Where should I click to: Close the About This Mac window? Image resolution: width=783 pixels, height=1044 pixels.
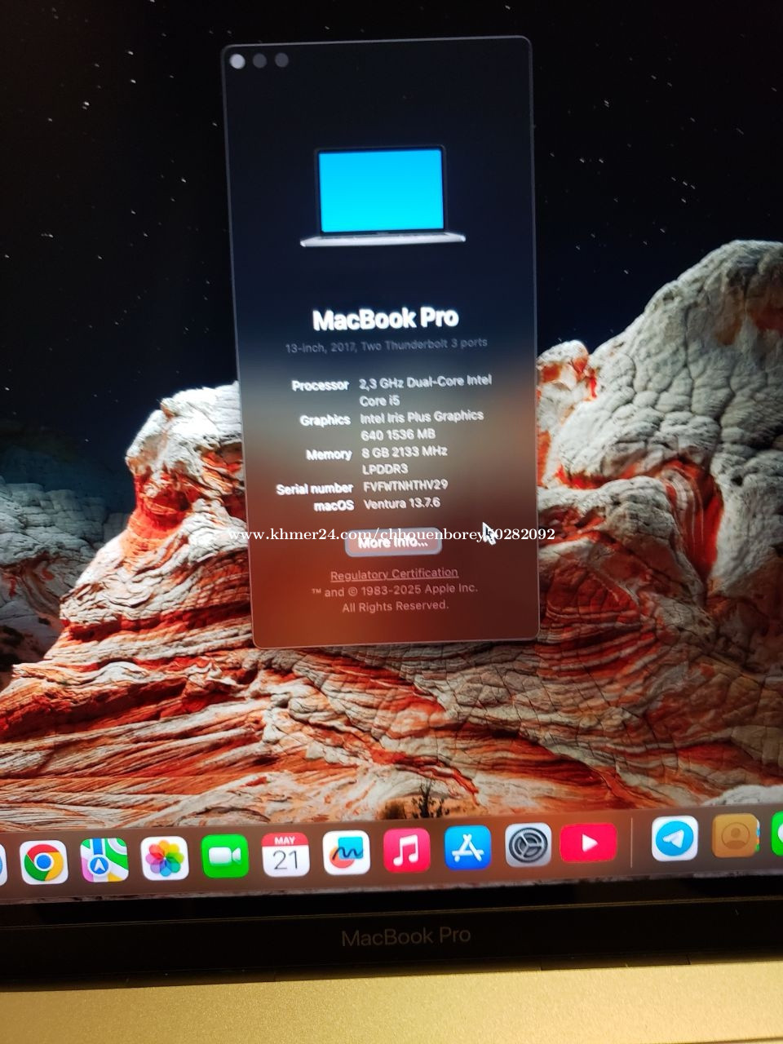[237, 61]
